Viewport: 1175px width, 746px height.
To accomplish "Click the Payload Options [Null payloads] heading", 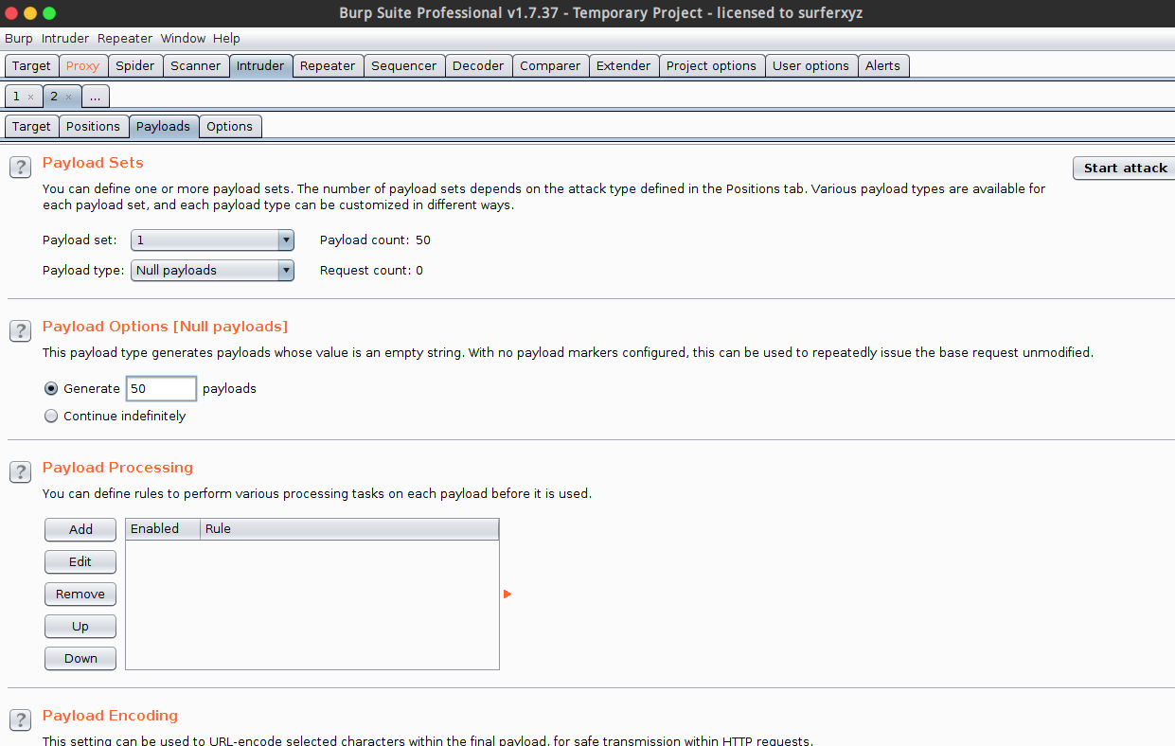I will (x=165, y=327).
